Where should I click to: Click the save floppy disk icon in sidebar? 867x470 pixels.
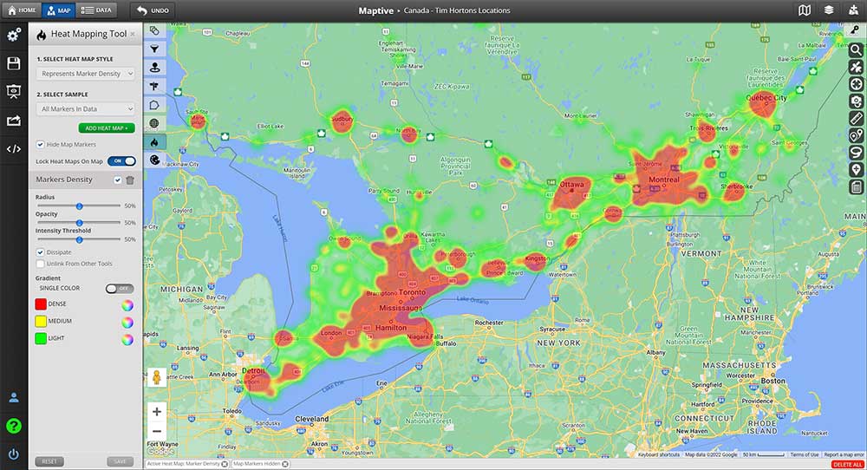(14, 63)
